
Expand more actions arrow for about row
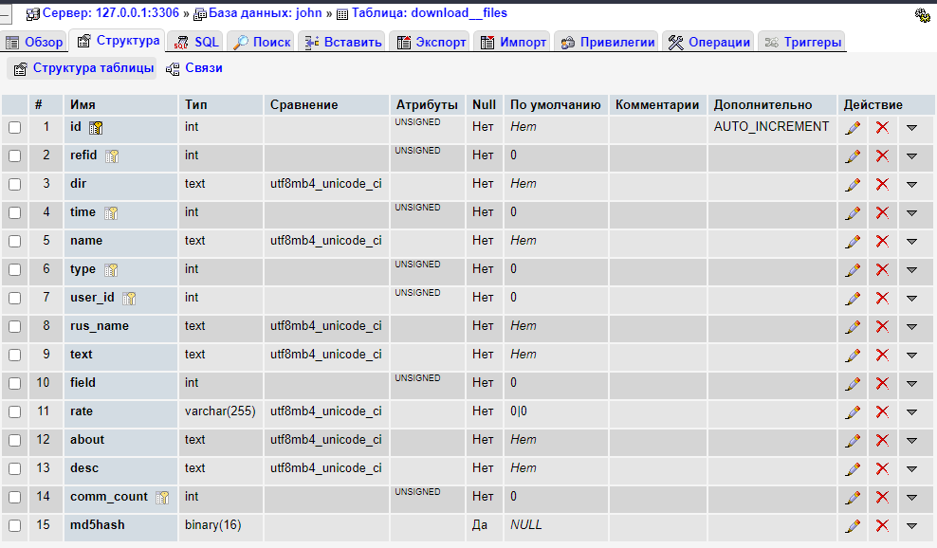pos(912,441)
